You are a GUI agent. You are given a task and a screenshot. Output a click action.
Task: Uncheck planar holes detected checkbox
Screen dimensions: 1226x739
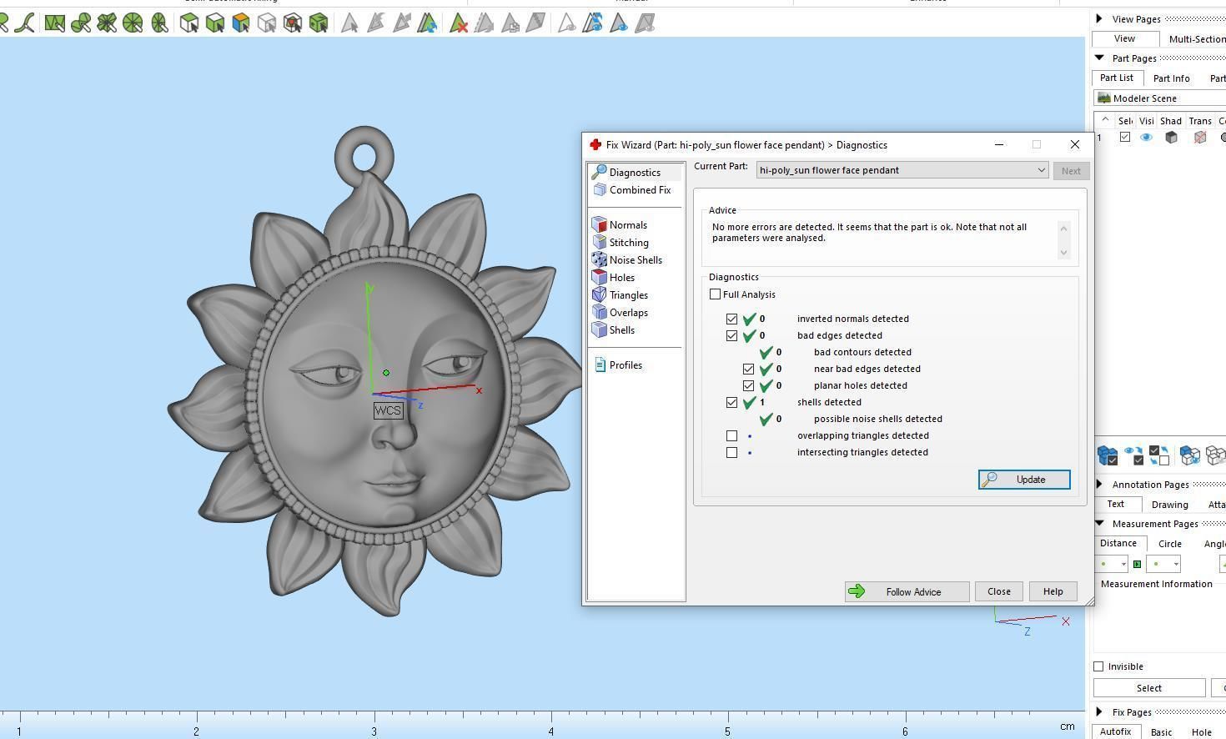coord(749,386)
